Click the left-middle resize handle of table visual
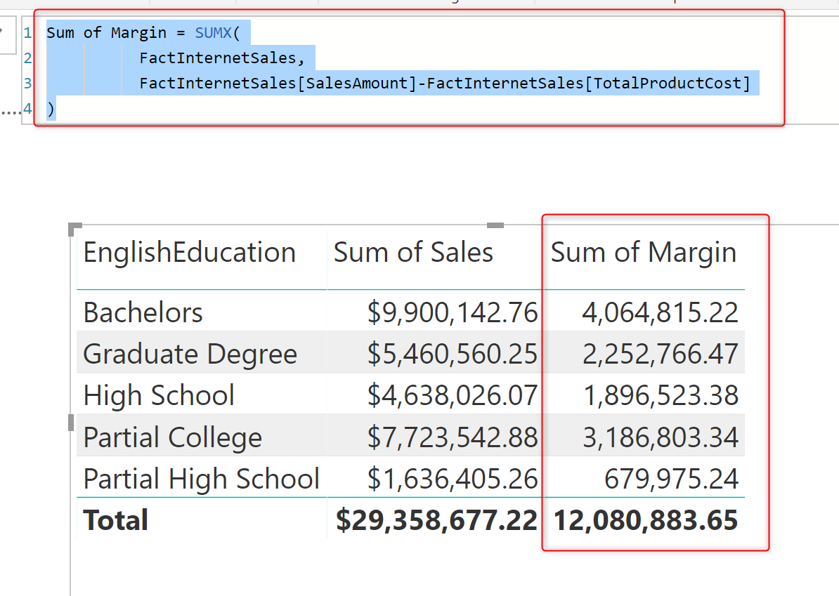 tap(70, 422)
